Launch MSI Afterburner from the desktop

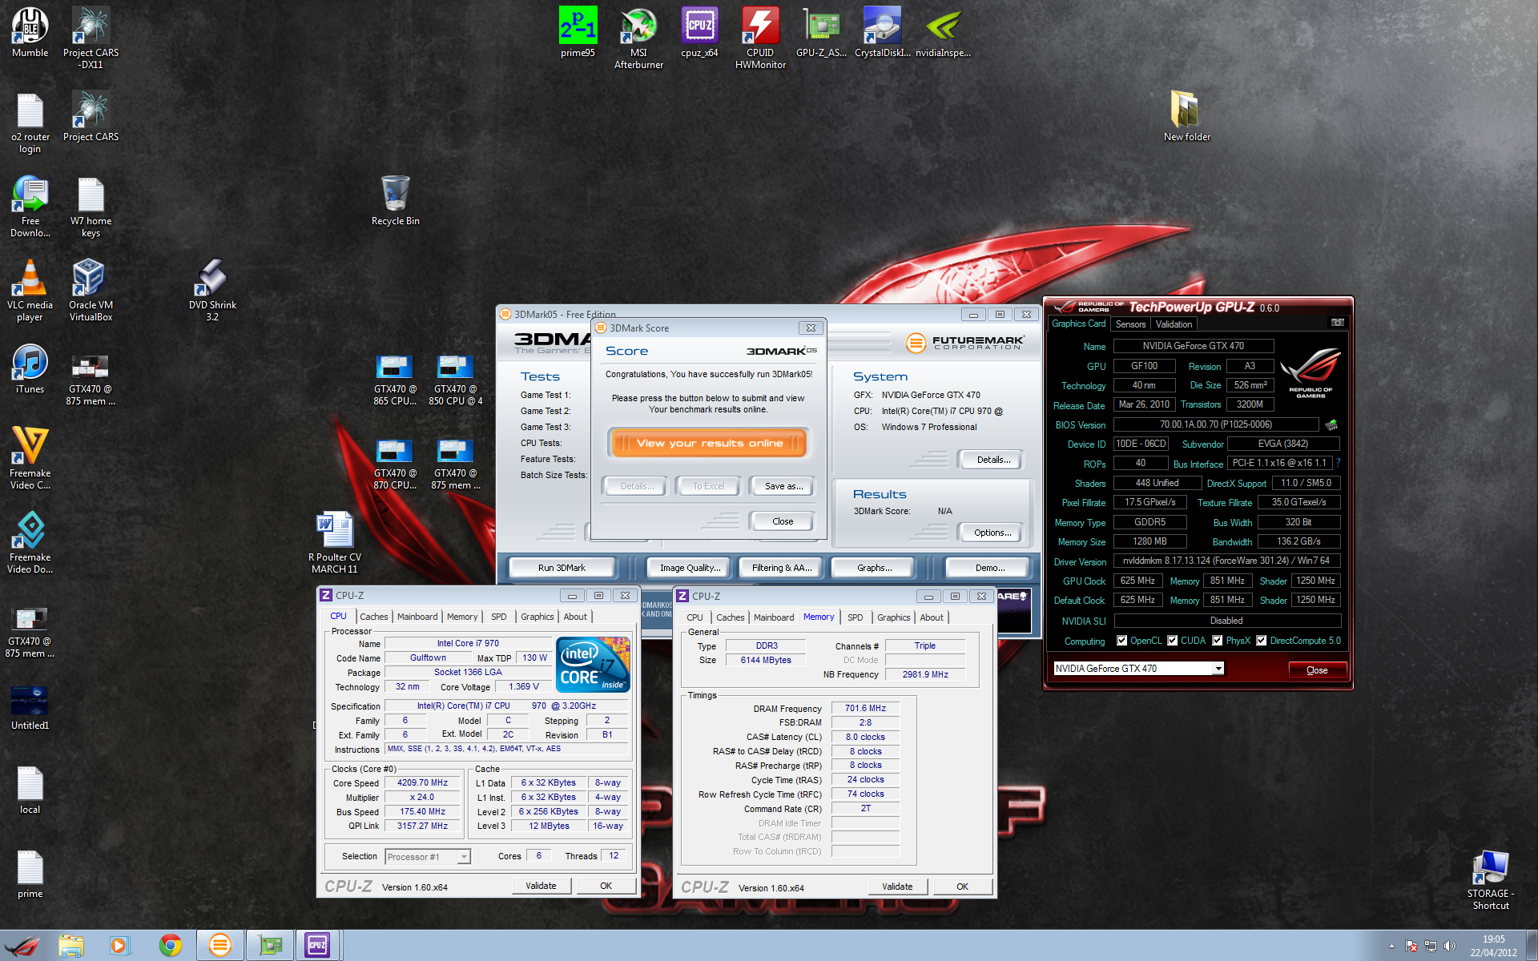(x=638, y=37)
